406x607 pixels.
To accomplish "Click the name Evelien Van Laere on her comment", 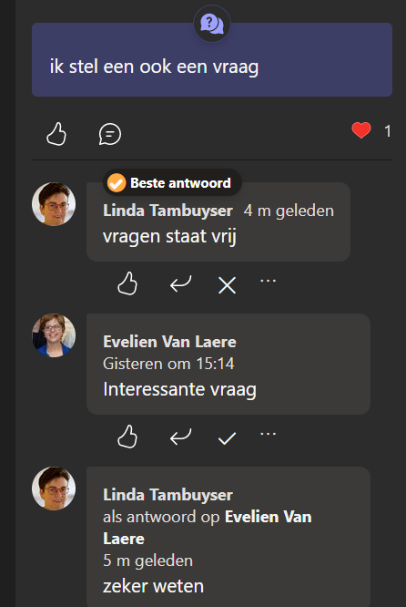I will coord(169,342).
